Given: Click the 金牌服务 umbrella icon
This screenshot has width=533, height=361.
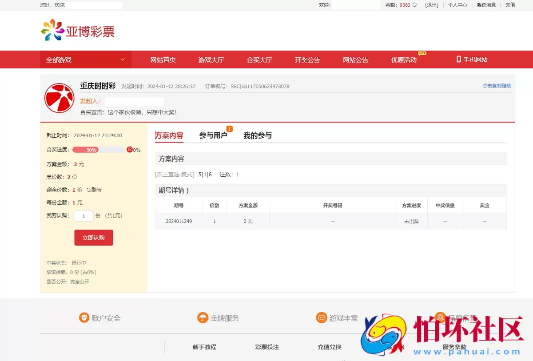Looking at the screenshot, I should (x=203, y=317).
